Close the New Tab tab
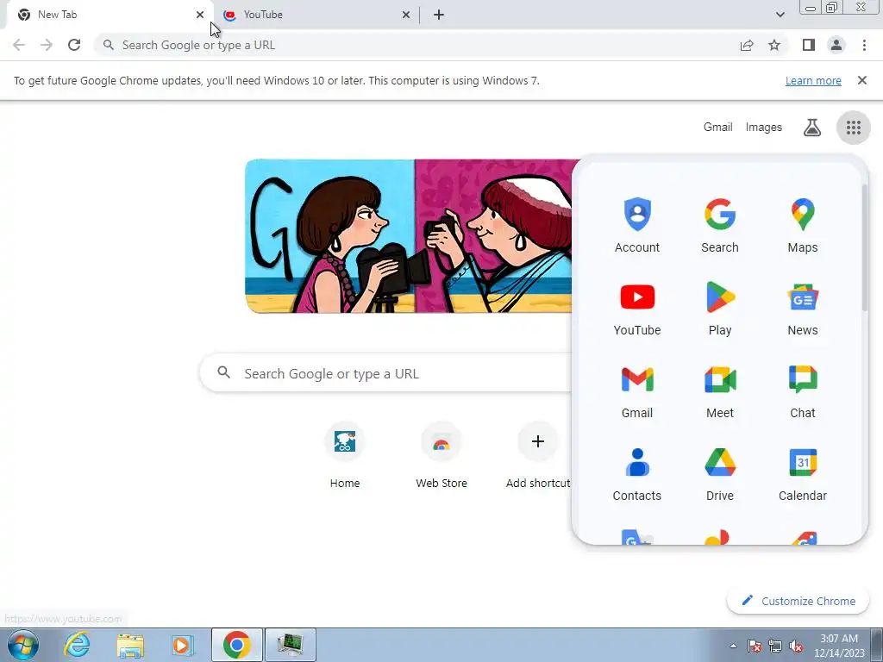 (x=200, y=15)
